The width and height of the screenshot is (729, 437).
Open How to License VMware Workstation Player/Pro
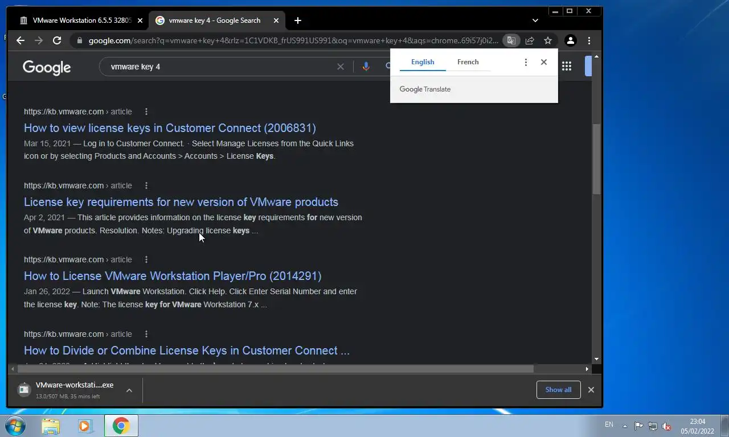[173, 276]
